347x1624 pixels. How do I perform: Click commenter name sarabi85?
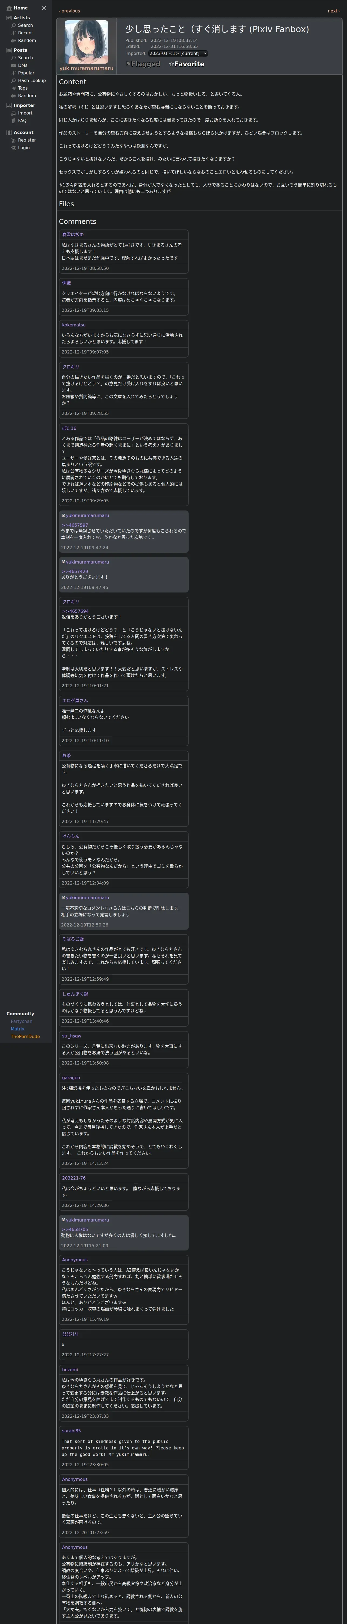point(71,1431)
